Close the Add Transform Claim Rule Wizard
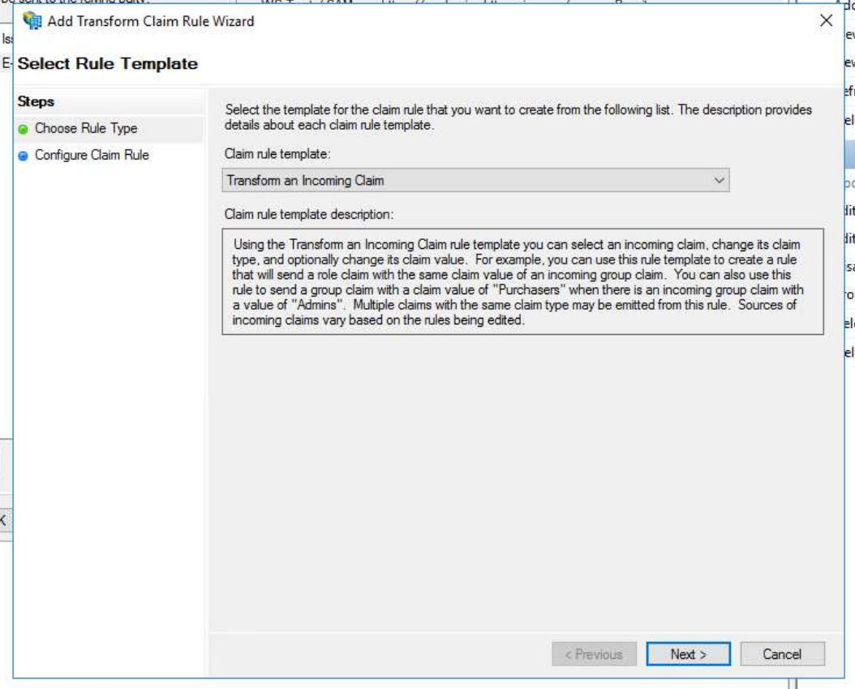 coord(826,21)
